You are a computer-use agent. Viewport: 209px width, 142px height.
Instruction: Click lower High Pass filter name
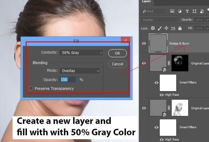[172, 140]
